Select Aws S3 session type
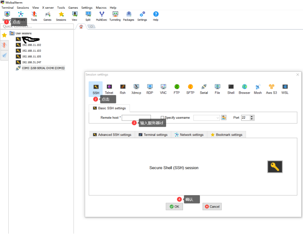303x234 pixels. coord(272,89)
